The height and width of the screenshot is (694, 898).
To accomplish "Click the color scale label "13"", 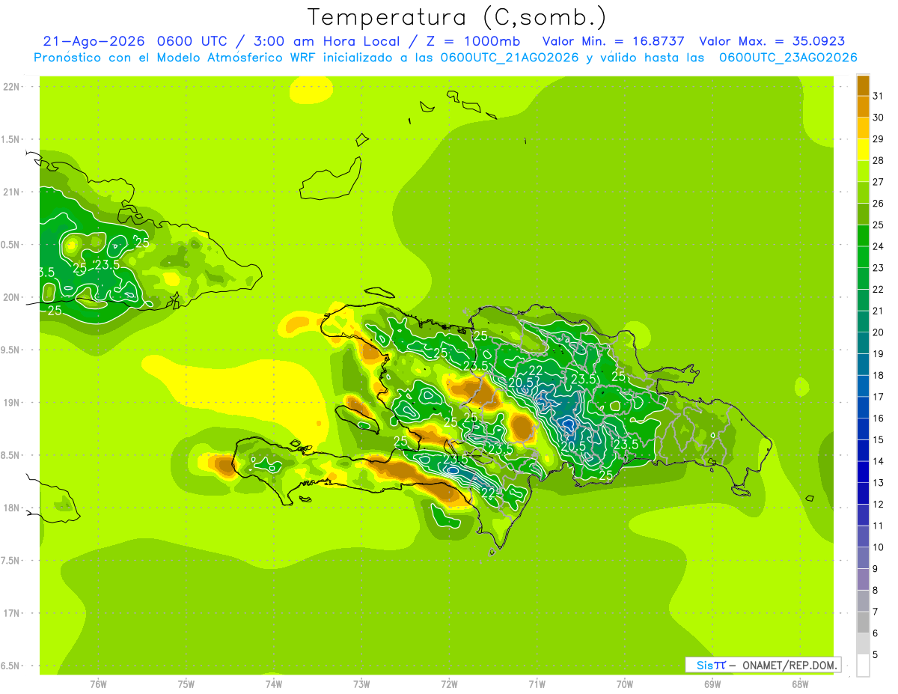I will 878,482.
